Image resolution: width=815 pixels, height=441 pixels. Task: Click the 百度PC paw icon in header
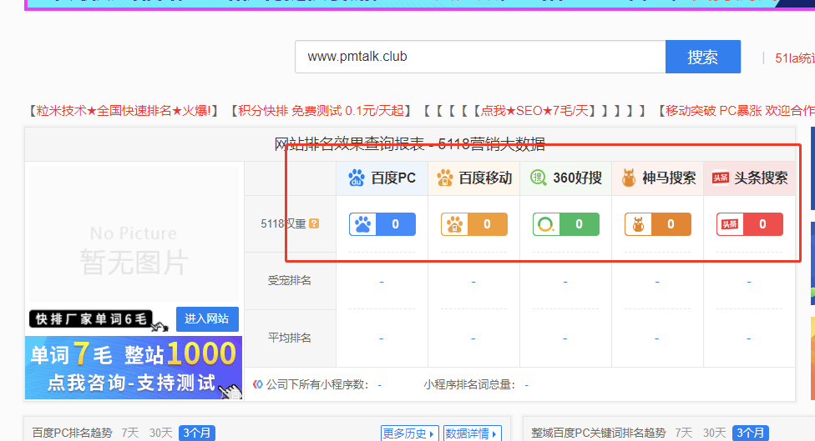pos(357,178)
